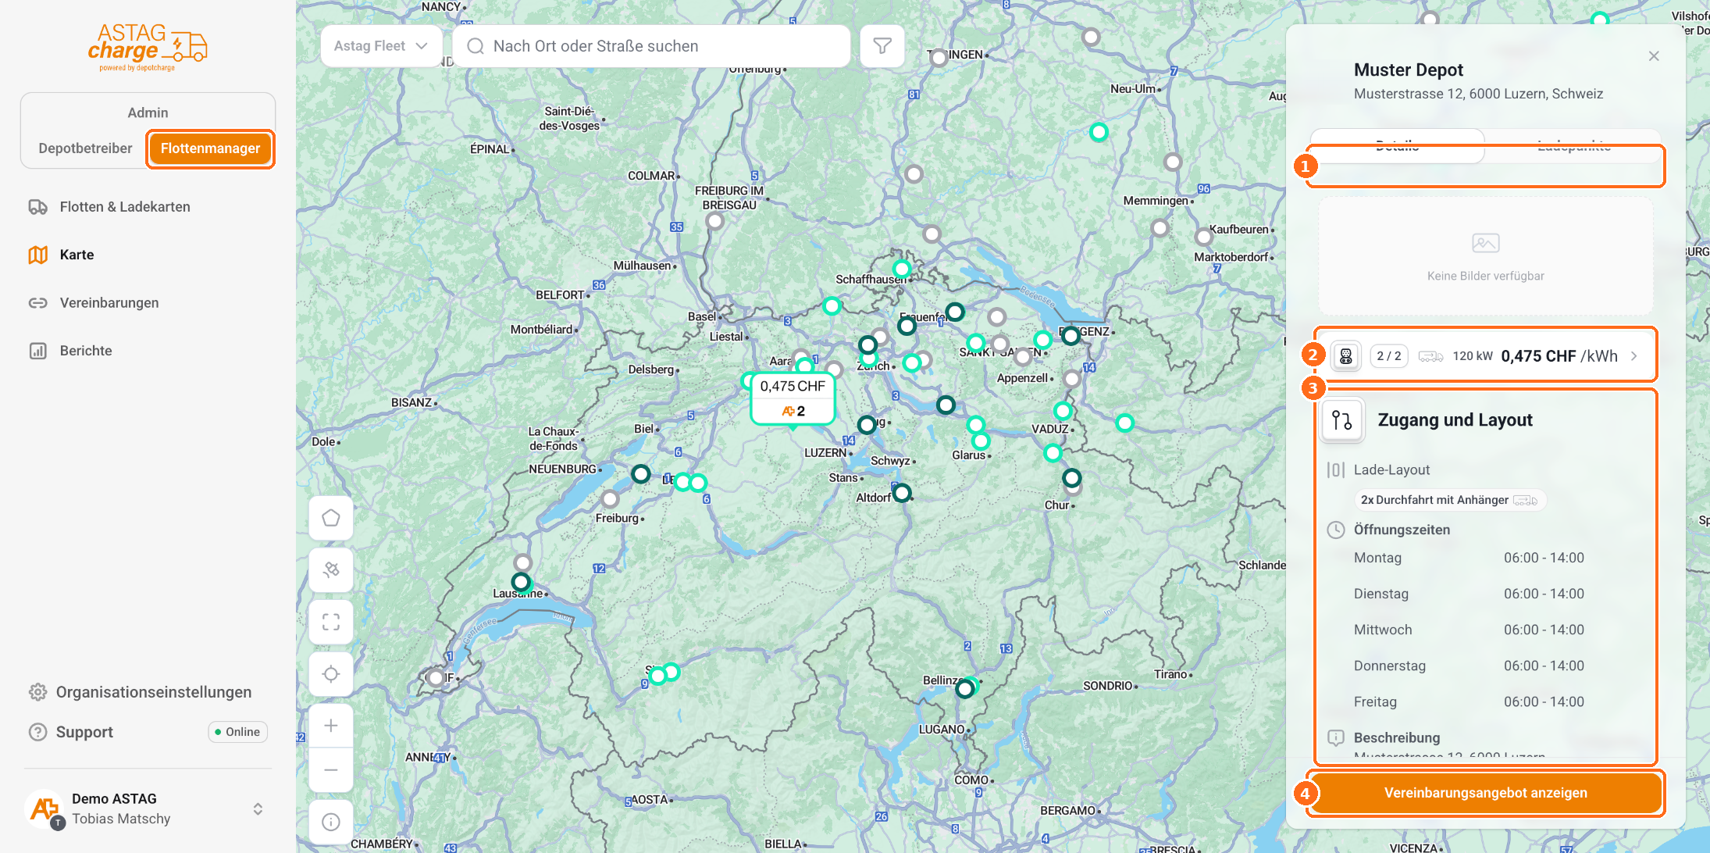Select the polygon area drawing tool
Screen dimensions: 1710x853
pyautogui.click(x=331, y=518)
